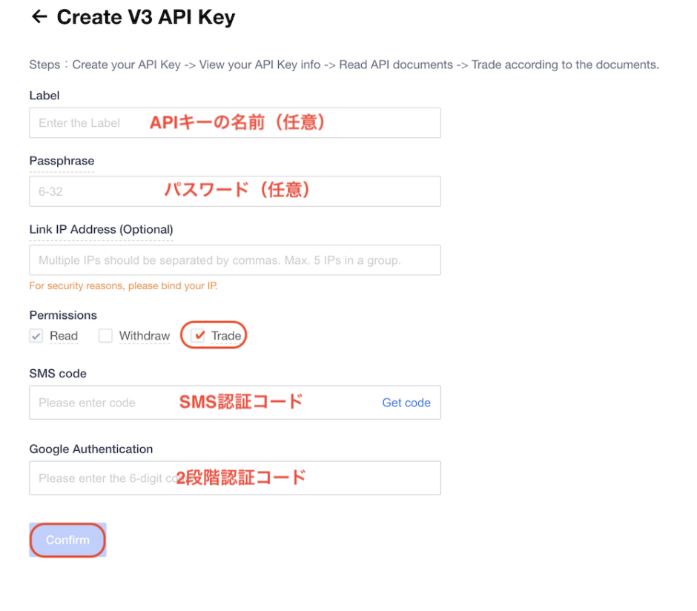The image size is (697, 611).
Task: Click the Google Authentication code field
Action: click(x=234, y=478)
